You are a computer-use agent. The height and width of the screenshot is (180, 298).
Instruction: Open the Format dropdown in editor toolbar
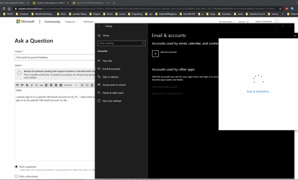point(71,85)
